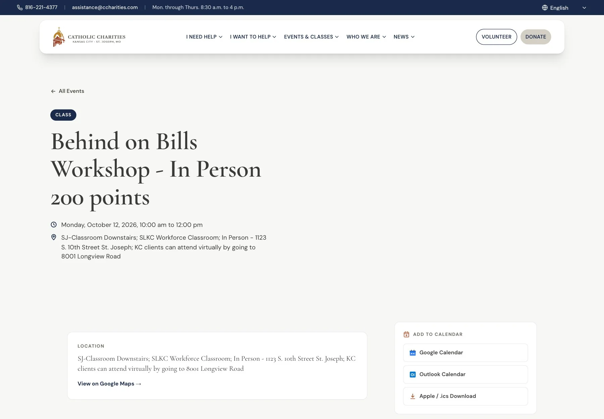Image resolution: width=604 pixels, height=419 pixels.
Task: Email assistance@ccharities.com
Action: click(105, 7)
